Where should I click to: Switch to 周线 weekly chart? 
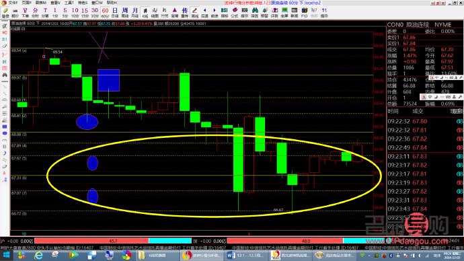coord(125,12)
